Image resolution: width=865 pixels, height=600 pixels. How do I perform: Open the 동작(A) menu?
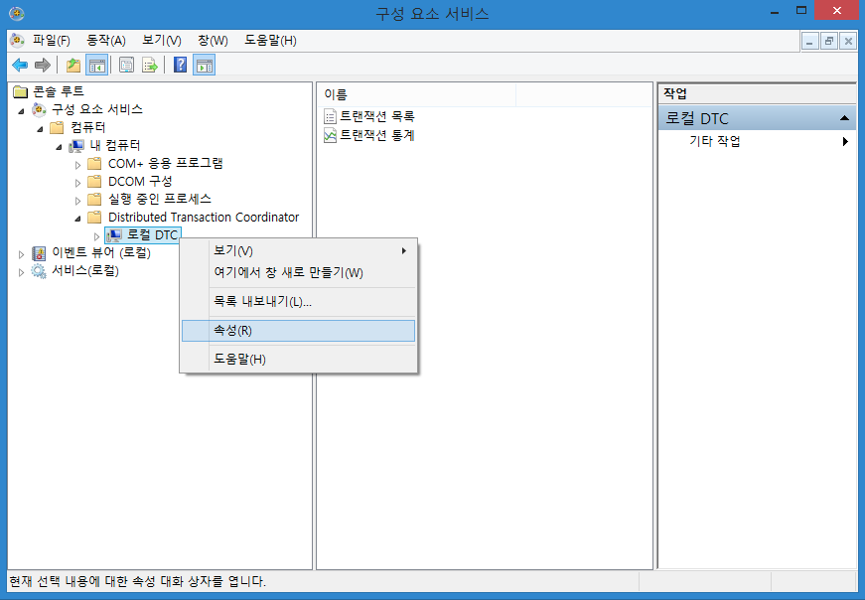pyautogui.click(x=106, y=41)
